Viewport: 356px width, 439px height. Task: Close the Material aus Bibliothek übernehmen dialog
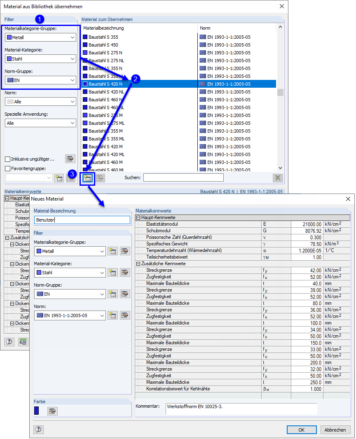[282, 6]
